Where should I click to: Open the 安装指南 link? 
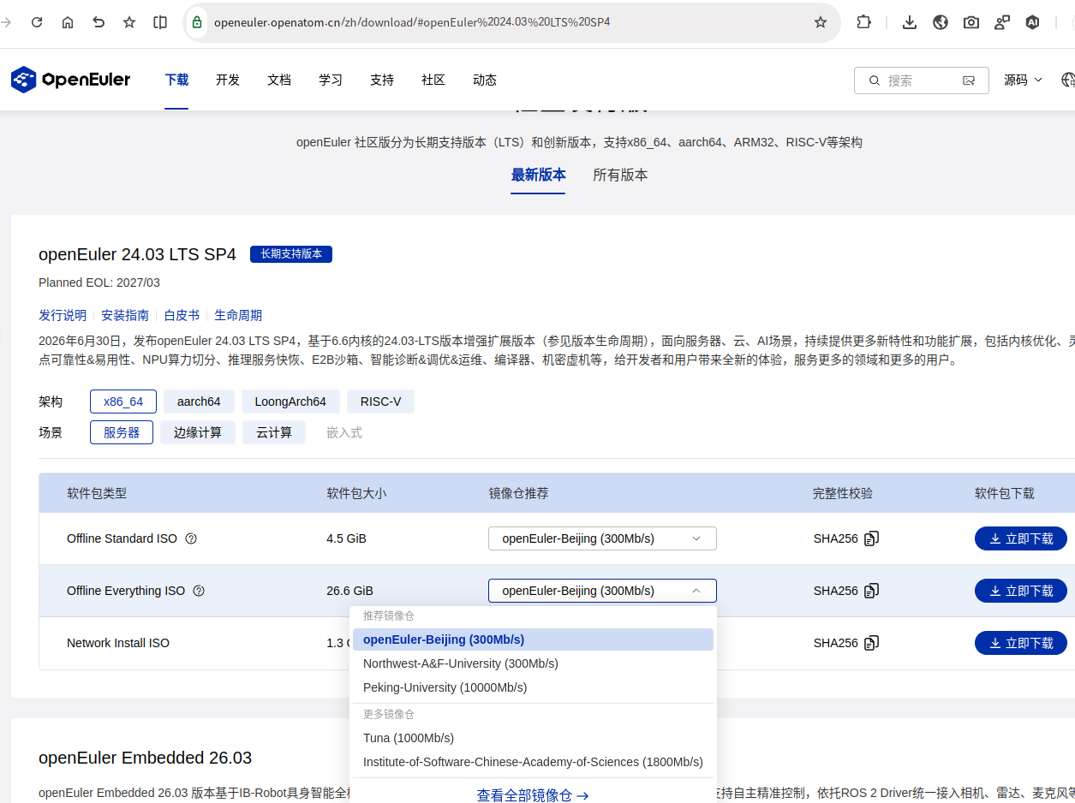click(125, 315)
